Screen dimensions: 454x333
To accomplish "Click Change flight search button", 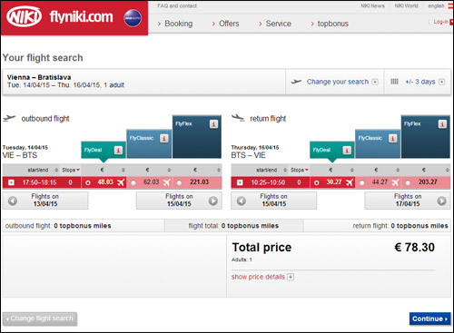I will click(x=40, y=318).
